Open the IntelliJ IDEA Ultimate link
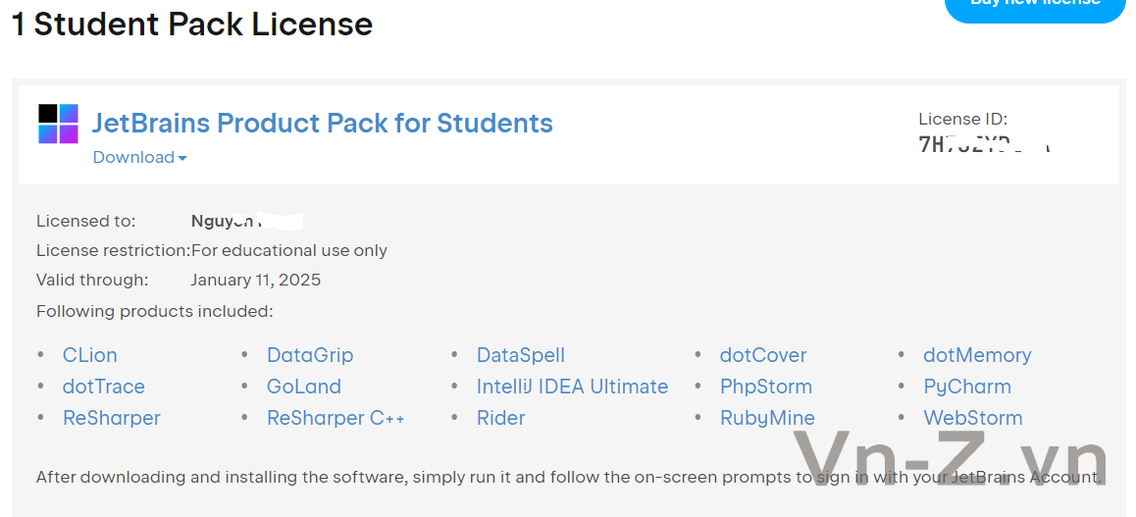This screenshot has height=517, width=1136. coord(572,387)
